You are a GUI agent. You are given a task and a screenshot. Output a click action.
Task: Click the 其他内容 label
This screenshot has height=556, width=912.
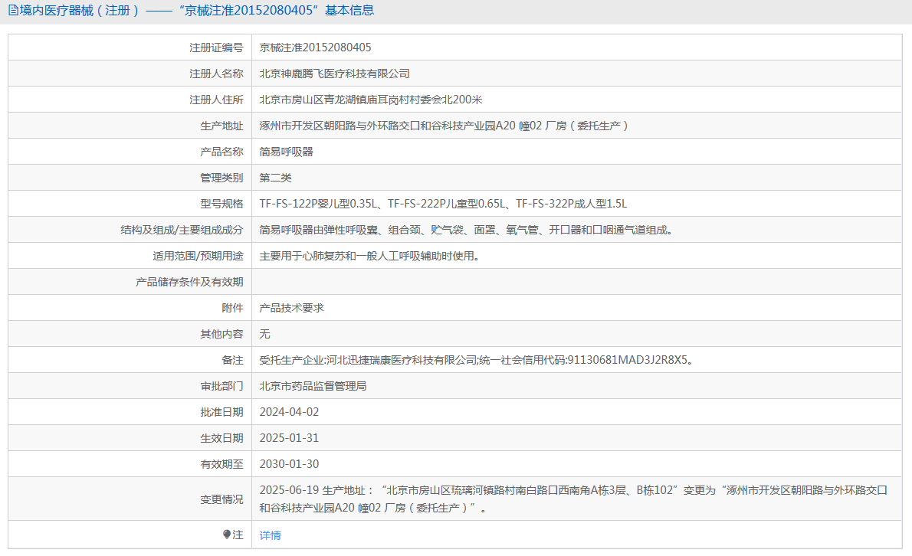click(x=221, y=334)
